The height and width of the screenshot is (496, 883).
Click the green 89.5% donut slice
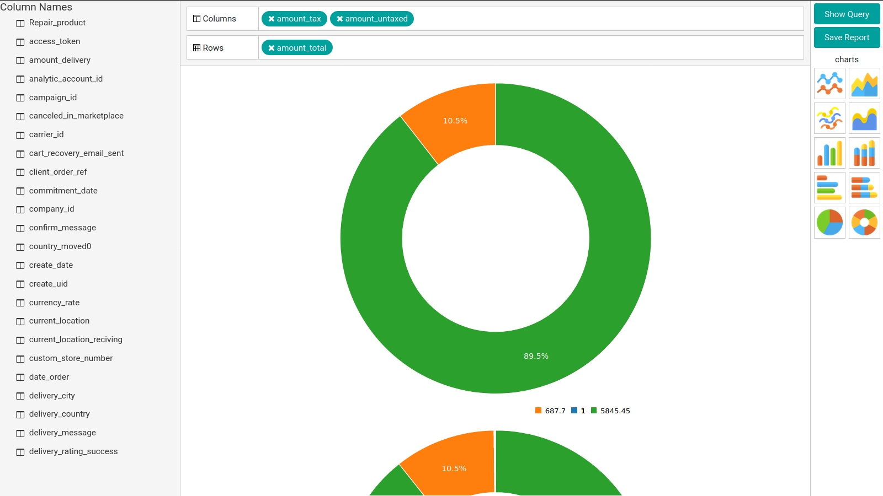click(x=536, y=356)
